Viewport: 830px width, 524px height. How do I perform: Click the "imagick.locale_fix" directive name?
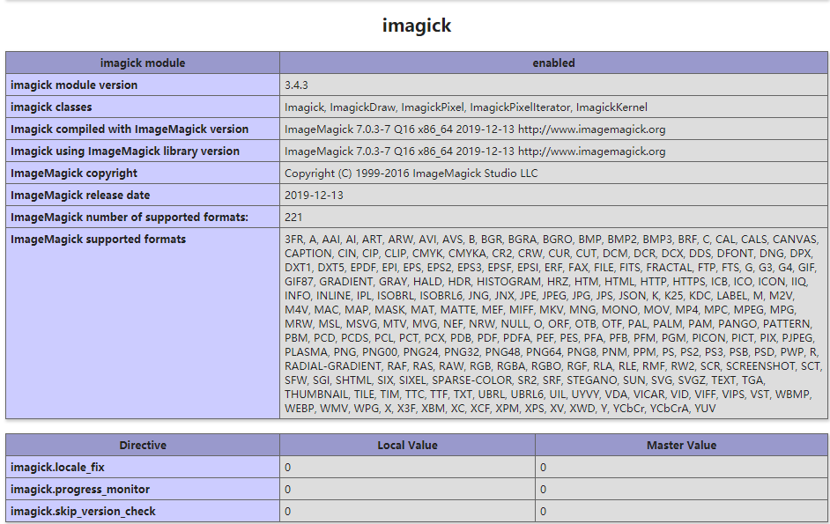point(57,468)
